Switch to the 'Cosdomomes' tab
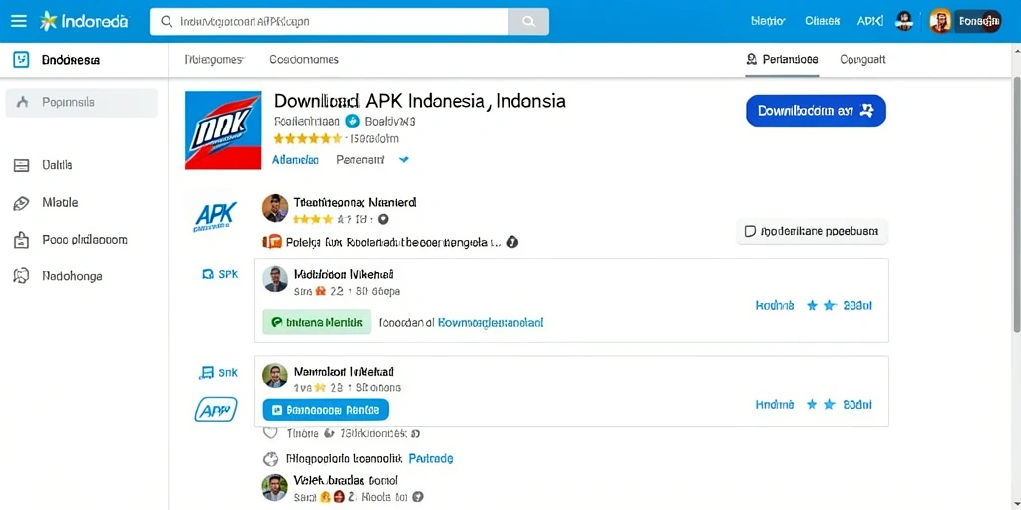The height and width of the screenshot is (510, 1021). click(x=304, y=59)
